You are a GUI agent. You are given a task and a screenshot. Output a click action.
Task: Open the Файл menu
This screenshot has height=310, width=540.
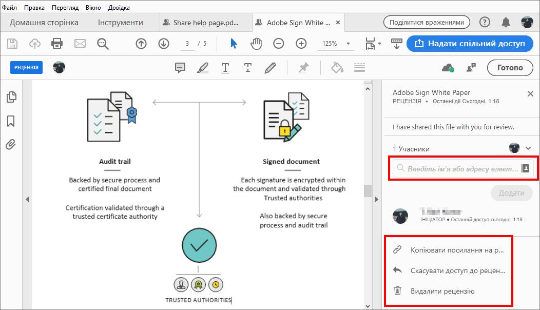tap(9, 8)
